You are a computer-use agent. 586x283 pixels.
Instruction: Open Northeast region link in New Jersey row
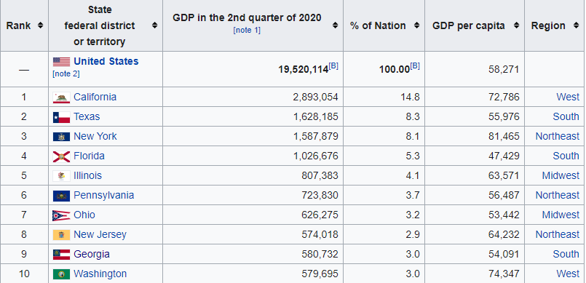(557, 234)
